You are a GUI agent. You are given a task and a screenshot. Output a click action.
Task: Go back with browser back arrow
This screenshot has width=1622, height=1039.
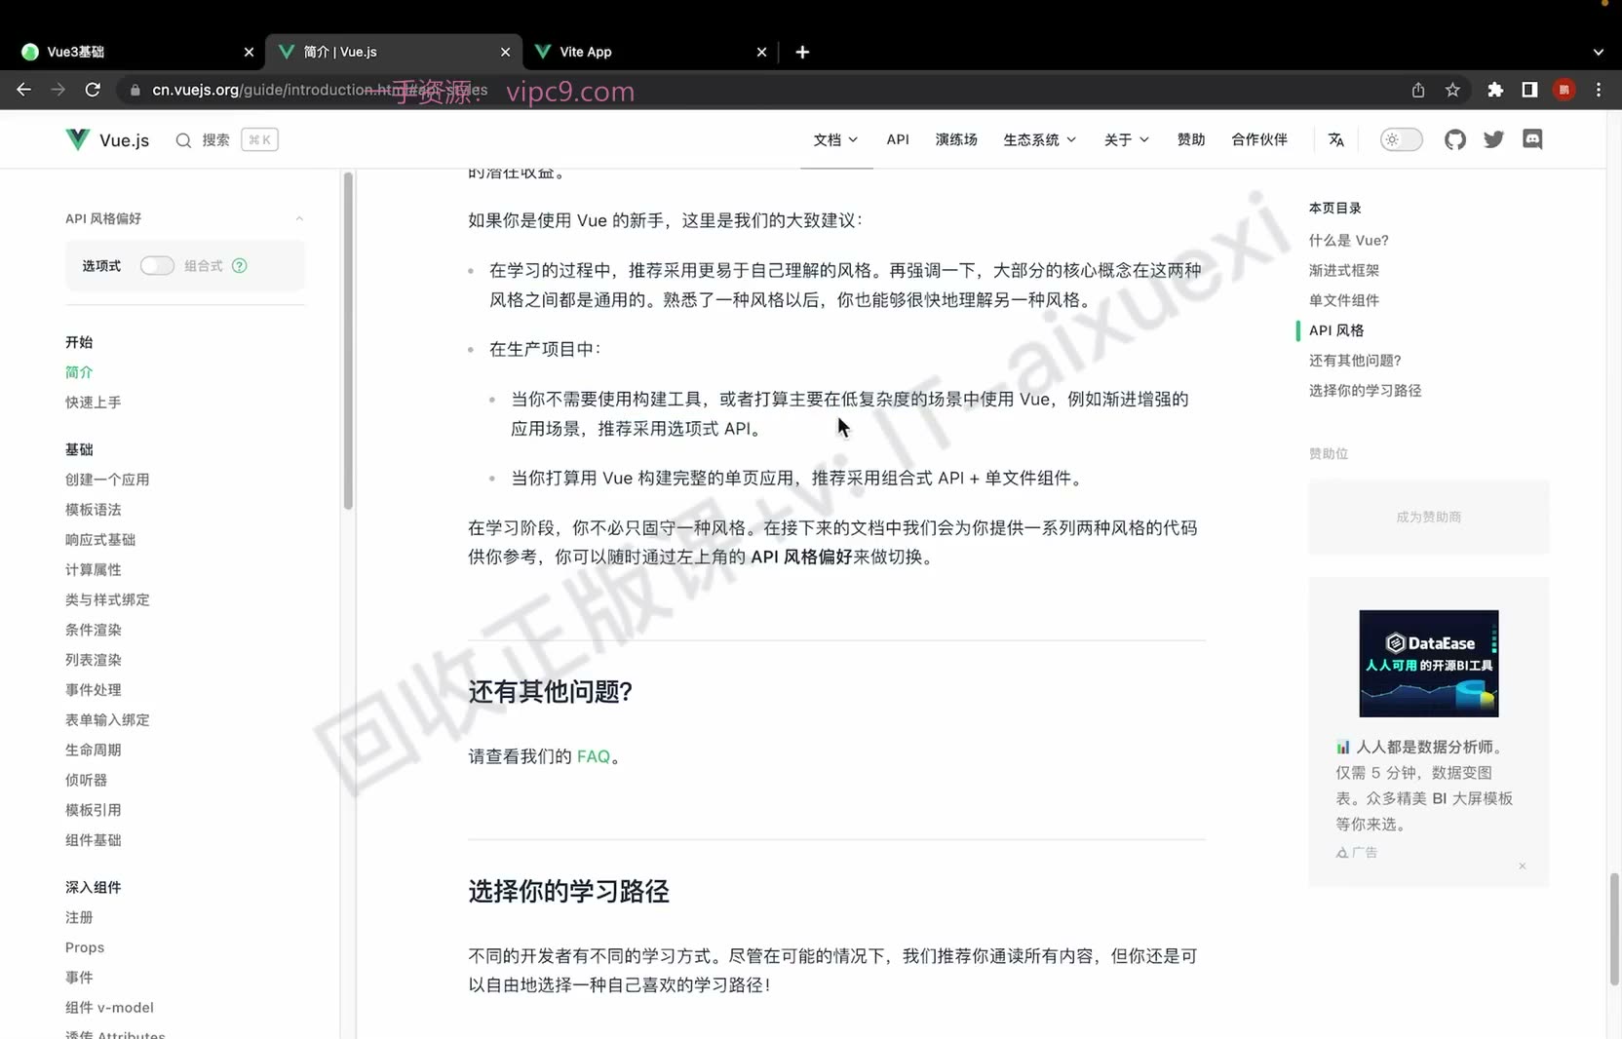(x=24, y=90)
